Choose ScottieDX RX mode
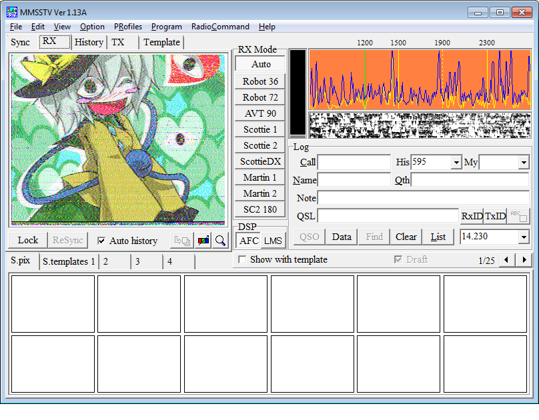Screen dimensions: 539x420 260,161
